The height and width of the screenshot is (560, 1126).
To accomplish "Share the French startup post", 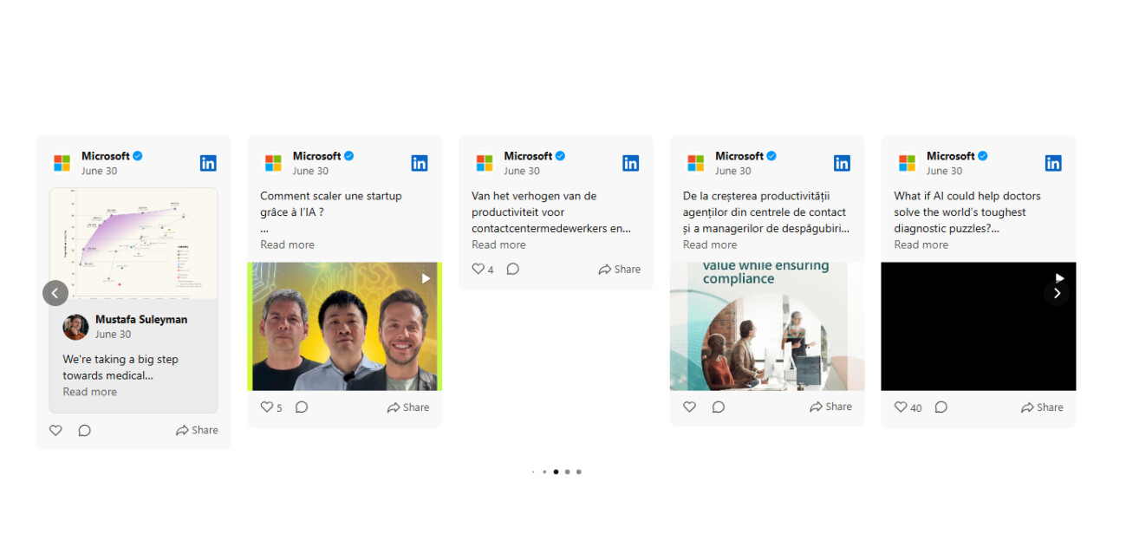I will coord(408,407).
